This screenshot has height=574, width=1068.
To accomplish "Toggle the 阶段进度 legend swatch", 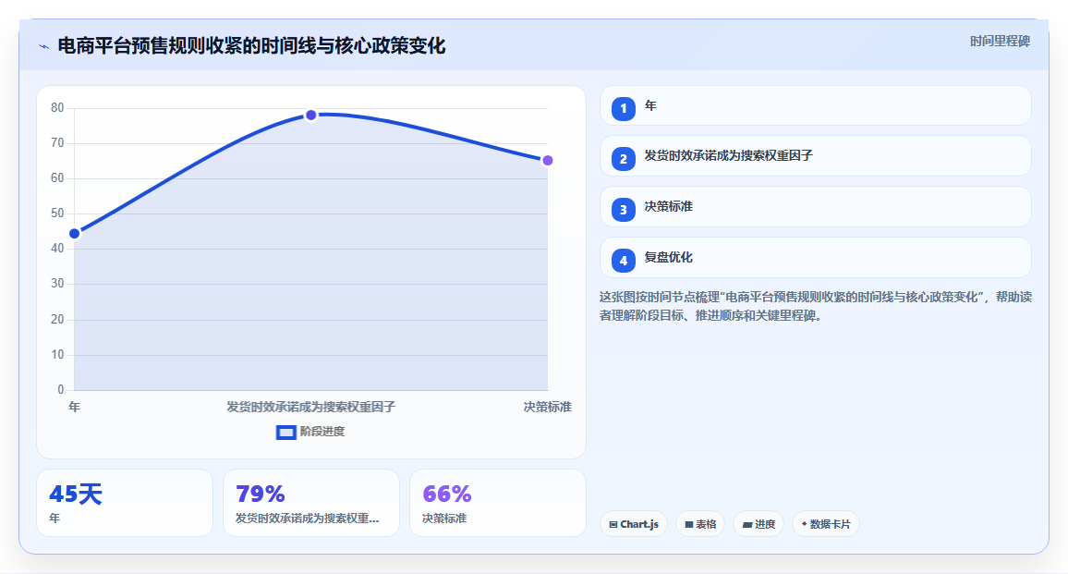I will pyautogui.click(x=286, y=433).
